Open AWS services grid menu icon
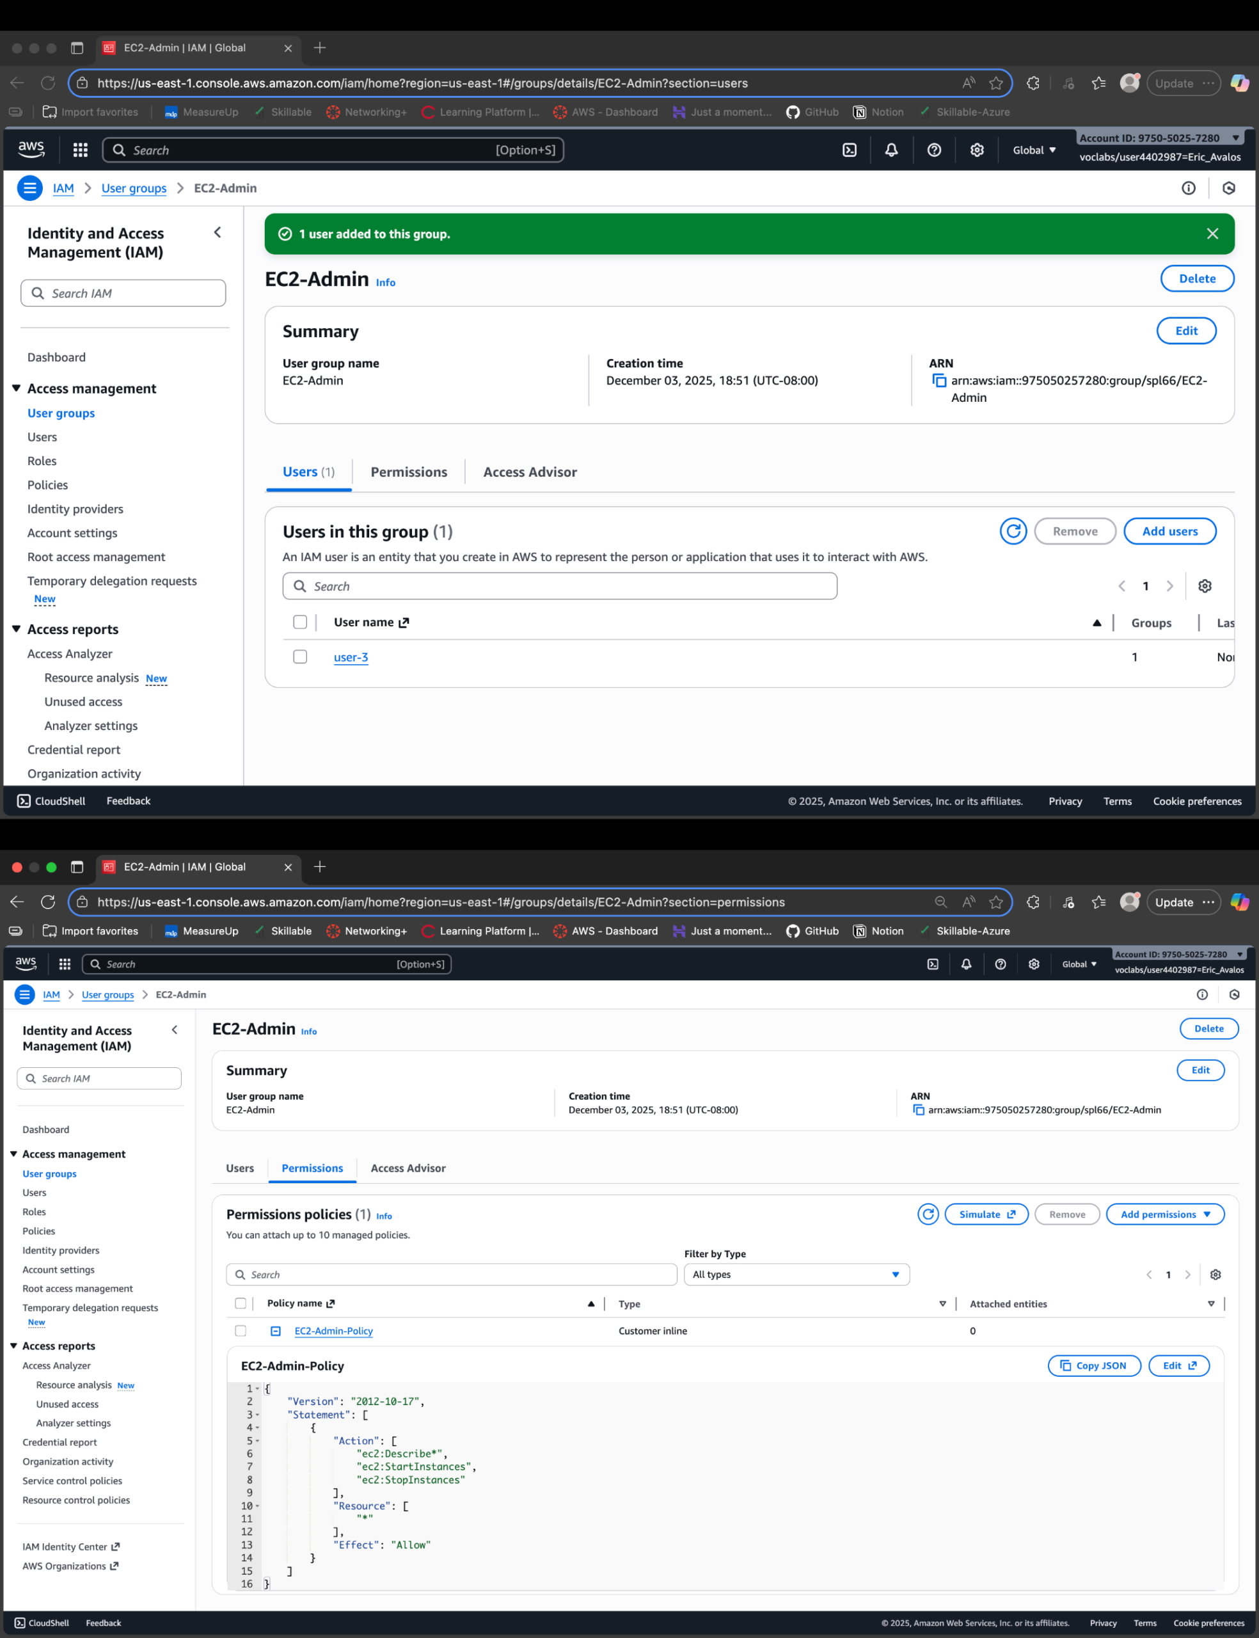 [80, 150]
